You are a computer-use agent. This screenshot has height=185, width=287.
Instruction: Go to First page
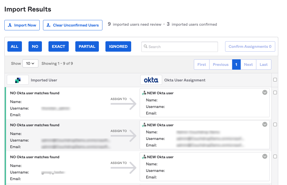[202, 64]
